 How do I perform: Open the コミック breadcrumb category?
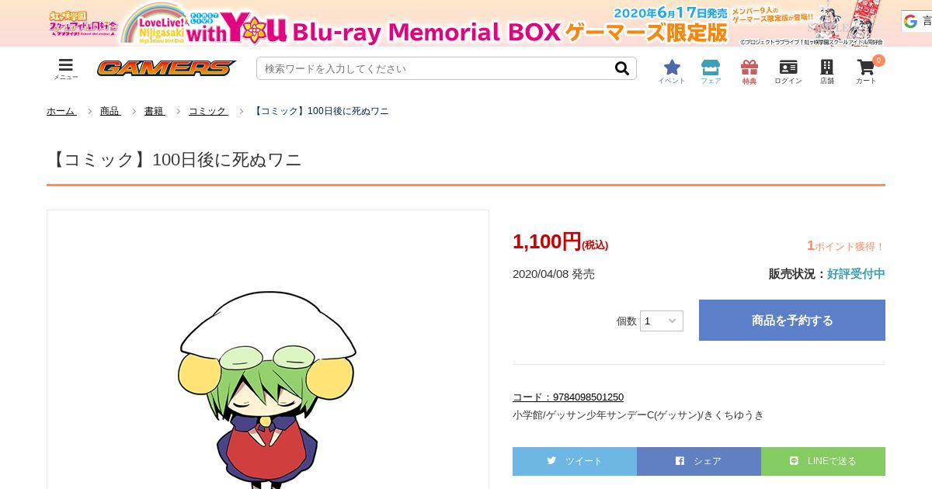pyautogui.click(x=208, y=111)
